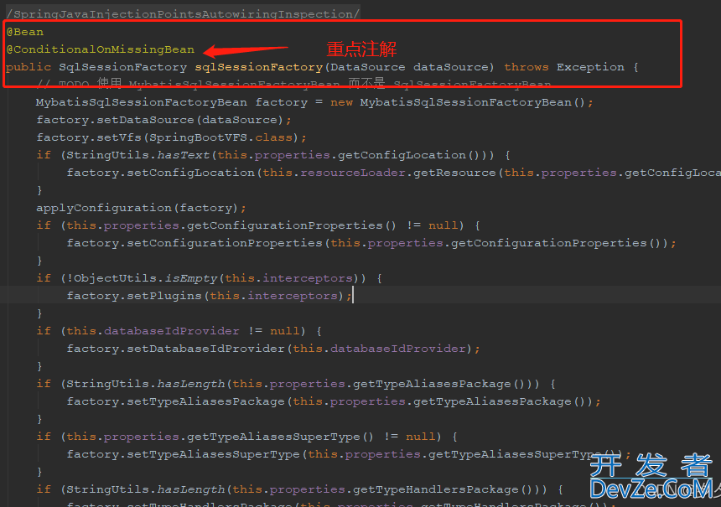
Task: Click 'setConfigurationProperties' method call
Action: click(225, 243)
